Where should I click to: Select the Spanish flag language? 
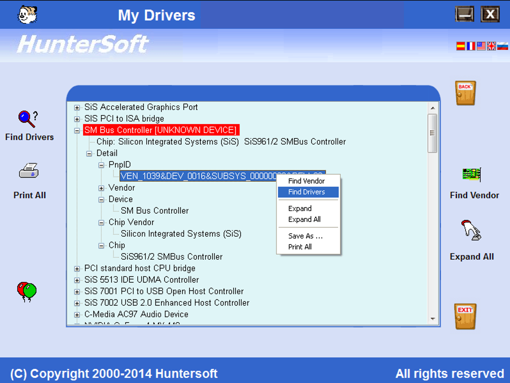[460, 46]
